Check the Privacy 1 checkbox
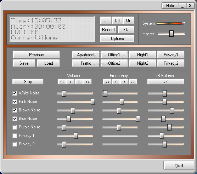This screenshot has height=174, width=197. 15,136
